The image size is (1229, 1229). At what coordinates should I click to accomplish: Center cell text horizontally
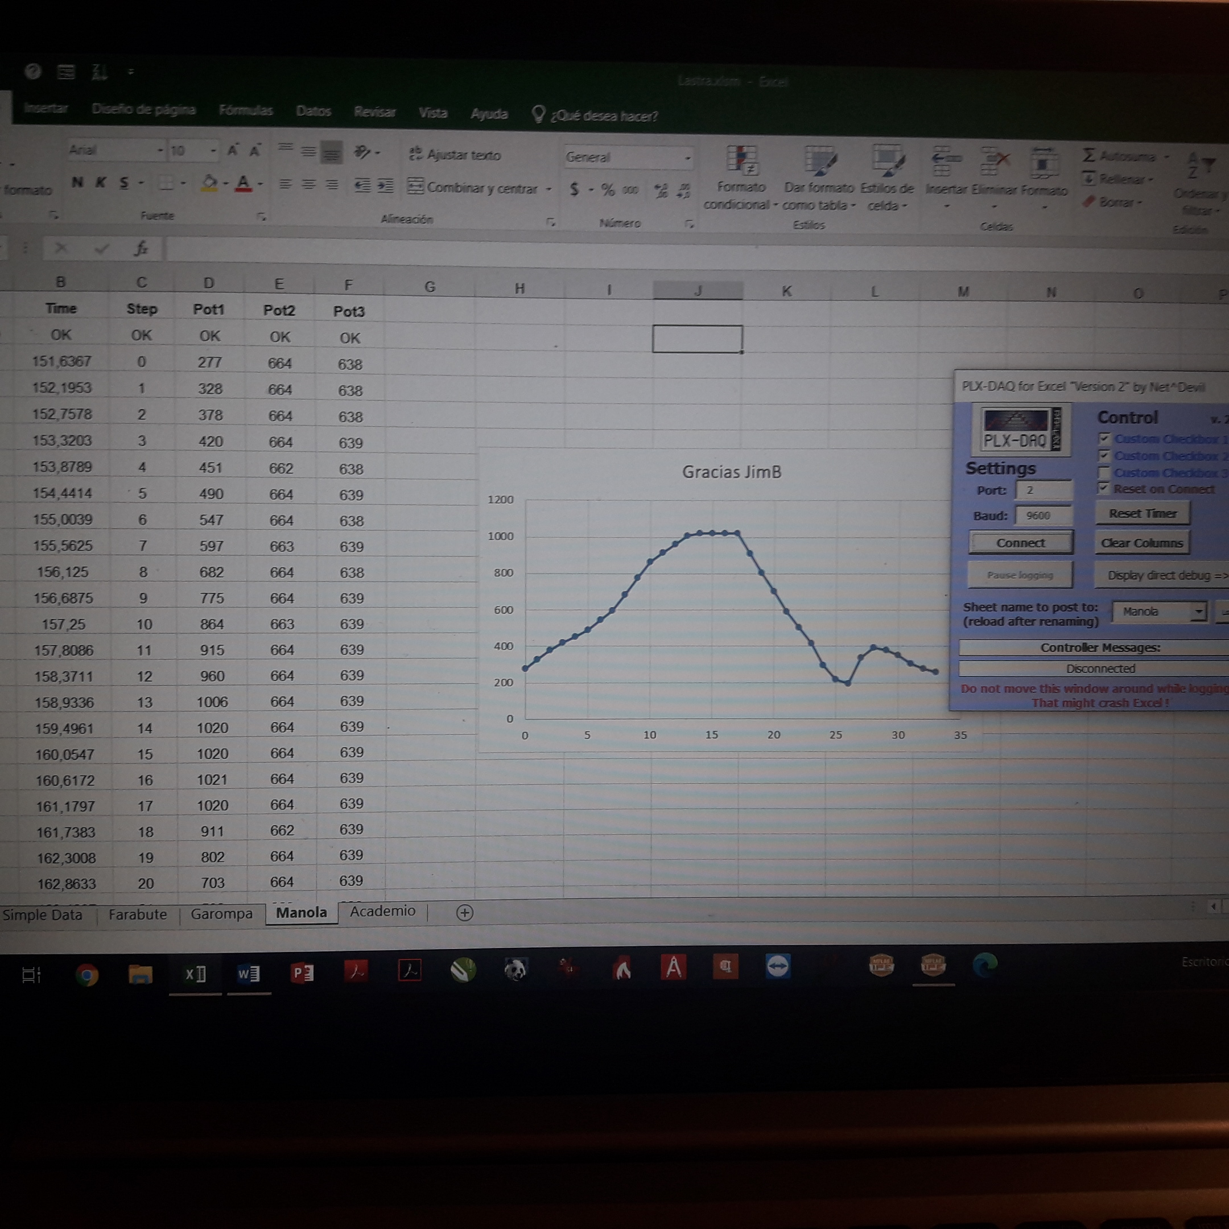(308, 184)
